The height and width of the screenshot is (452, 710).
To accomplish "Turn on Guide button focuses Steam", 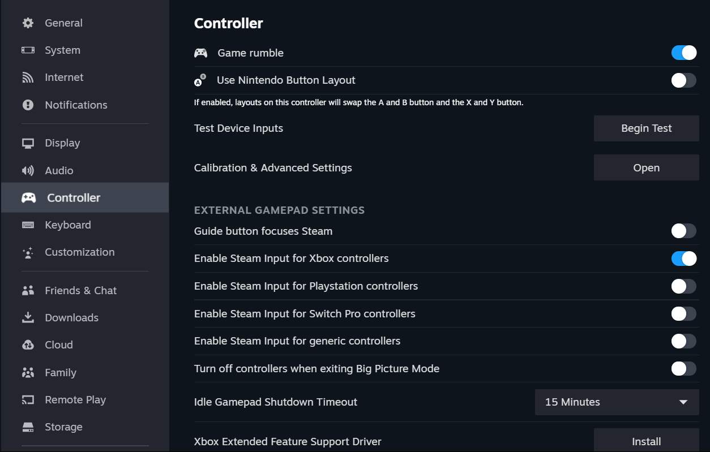I will pyautogui.click(x=683, y=231).
